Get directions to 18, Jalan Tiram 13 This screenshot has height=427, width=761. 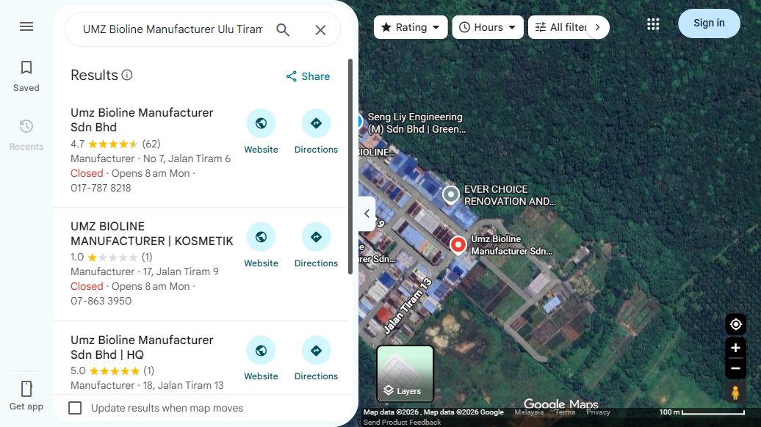(316, 360)
